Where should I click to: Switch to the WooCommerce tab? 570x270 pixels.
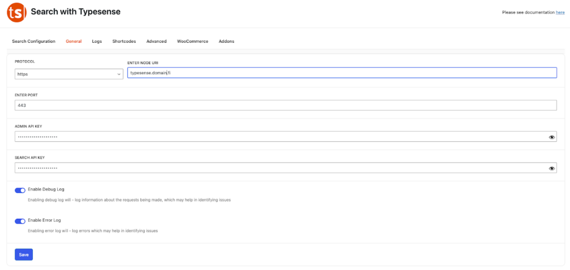coord(193,41)
